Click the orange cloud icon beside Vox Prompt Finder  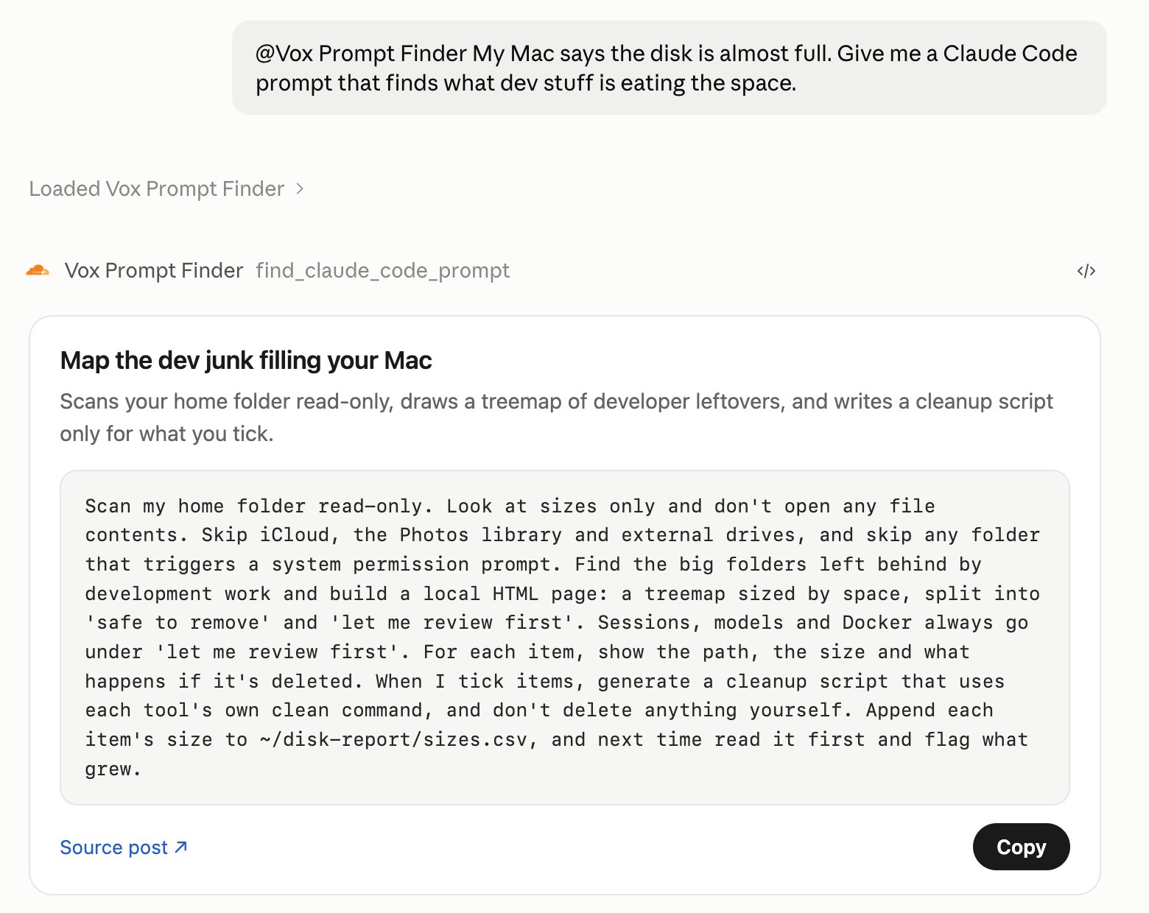click(x=38, y=271)
